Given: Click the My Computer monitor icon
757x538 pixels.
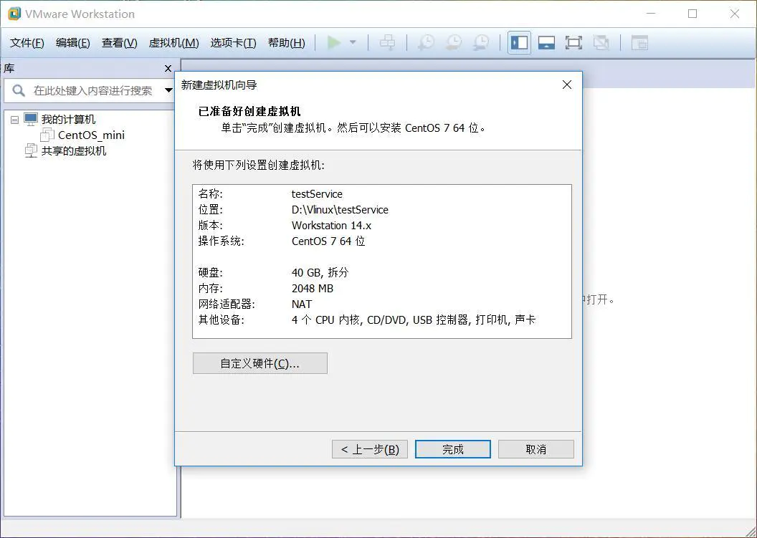Looking at the screenshot, I should pos(31,119).
